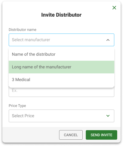
Task: Collapse the manufacturer list using the up chevron
Action: pyautogui.click(x=108, y=40)
